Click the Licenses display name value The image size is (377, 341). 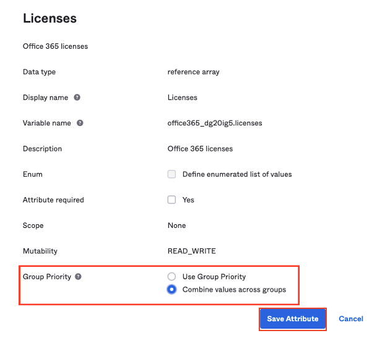tap(182, 98)
